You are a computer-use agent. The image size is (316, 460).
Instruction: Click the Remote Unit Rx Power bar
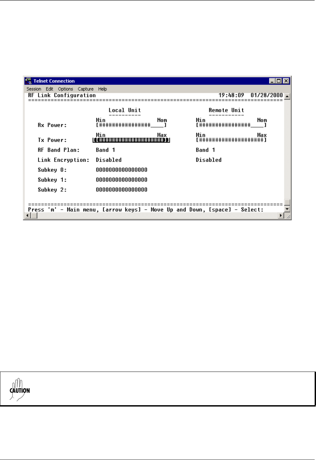point(231,125)
